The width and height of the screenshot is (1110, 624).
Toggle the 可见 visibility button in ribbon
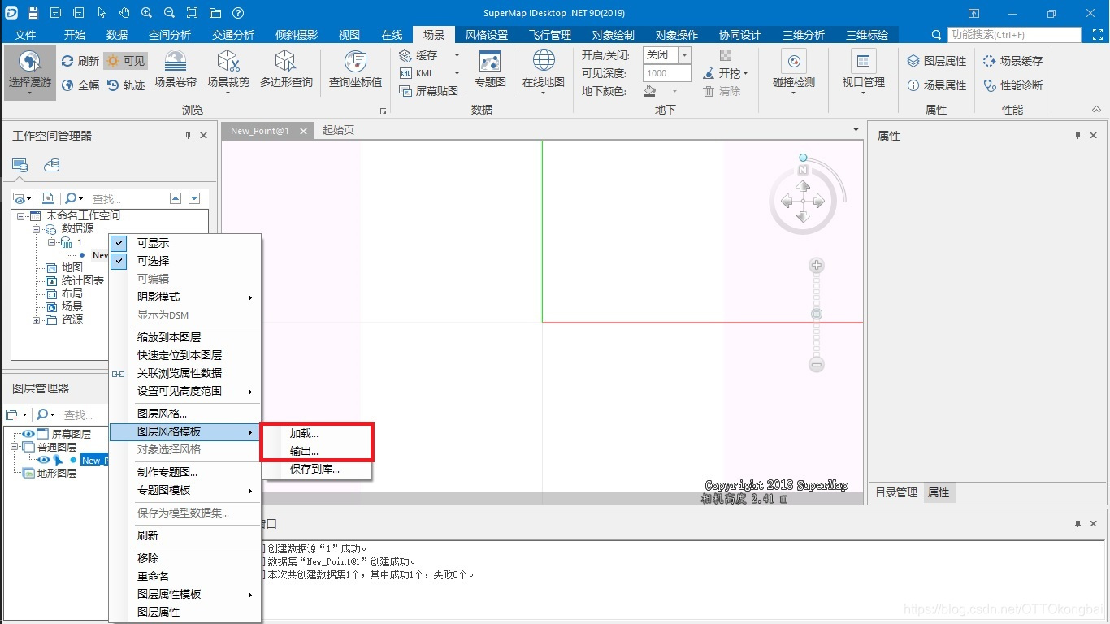point(125,61)
